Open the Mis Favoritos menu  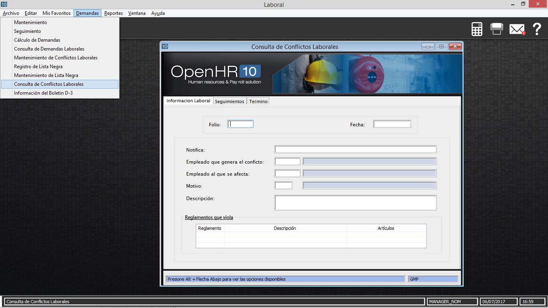[57, 13]
